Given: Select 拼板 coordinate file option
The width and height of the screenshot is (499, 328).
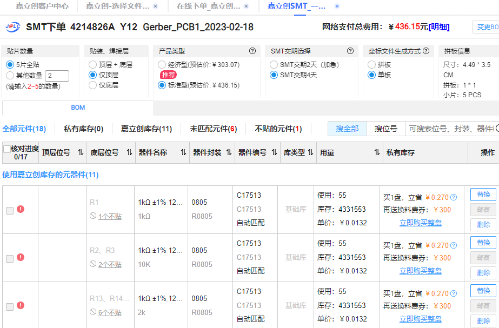Looking at the screenshot, I should [x=371, y=65].
